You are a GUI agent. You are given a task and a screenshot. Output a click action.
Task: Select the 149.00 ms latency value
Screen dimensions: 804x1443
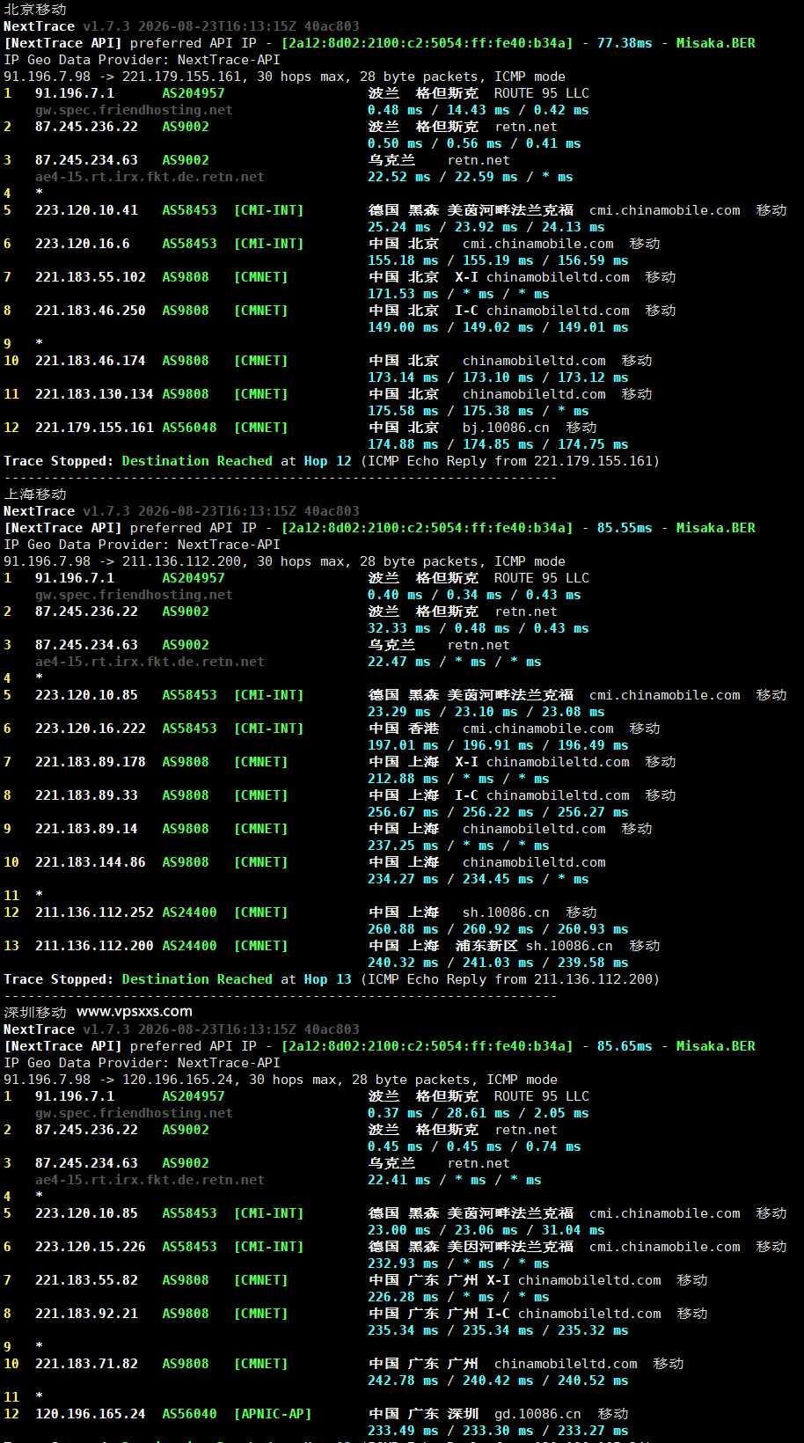(403, 326)
